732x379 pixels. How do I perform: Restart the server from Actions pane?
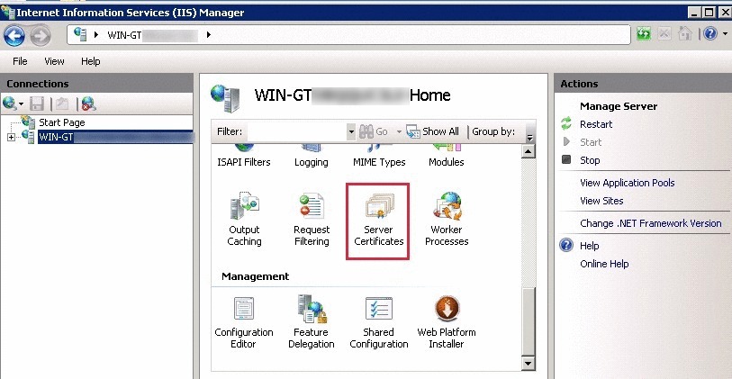(x=595, y=124)
